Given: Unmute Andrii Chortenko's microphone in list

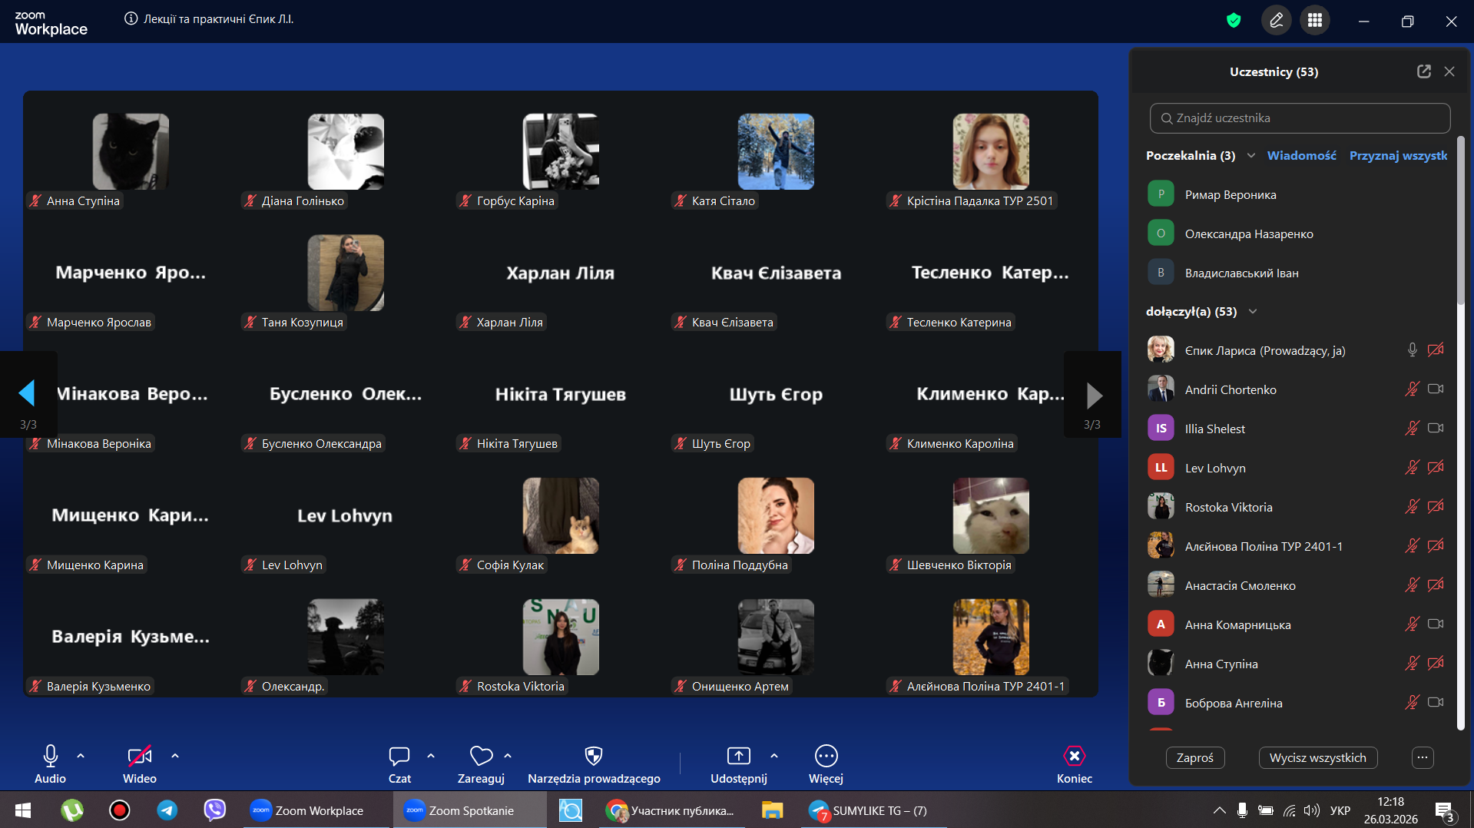Looking at the screenshot, I should point(1412,389).
